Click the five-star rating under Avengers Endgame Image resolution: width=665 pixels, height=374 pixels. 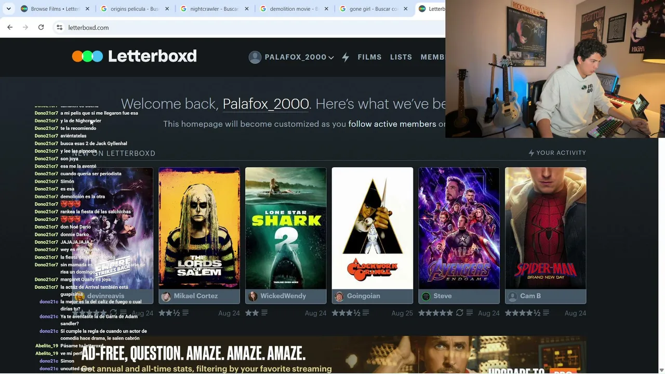[x=436, y=313]
